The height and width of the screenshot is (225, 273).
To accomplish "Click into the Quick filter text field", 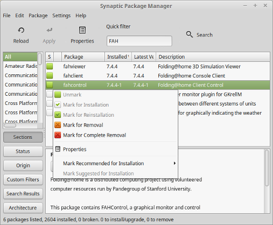I will [x=139, y=41].
